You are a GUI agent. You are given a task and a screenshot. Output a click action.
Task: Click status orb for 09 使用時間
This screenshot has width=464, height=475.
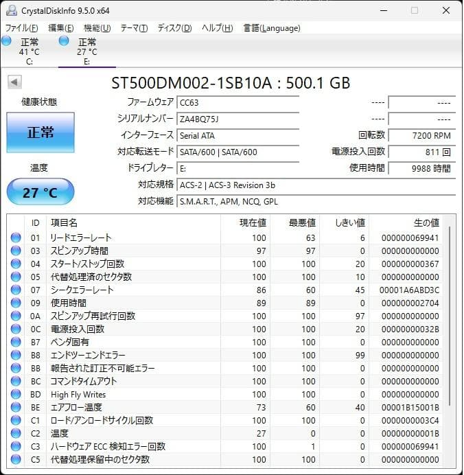(x=16, y=303)
